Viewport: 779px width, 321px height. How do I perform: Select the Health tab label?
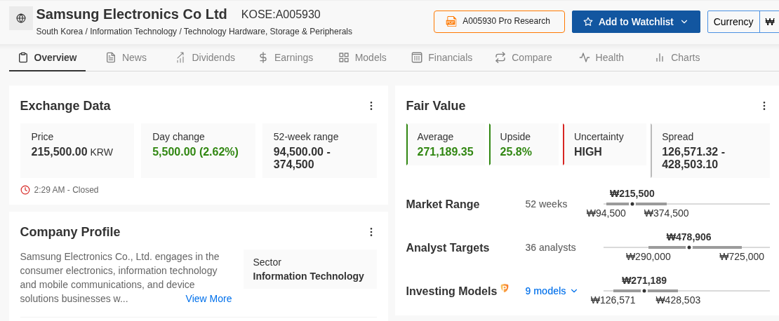click(610, 57)
